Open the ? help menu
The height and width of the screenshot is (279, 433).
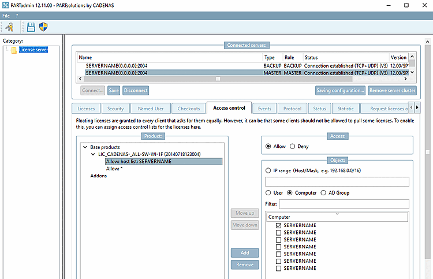(x=17, y=16)
